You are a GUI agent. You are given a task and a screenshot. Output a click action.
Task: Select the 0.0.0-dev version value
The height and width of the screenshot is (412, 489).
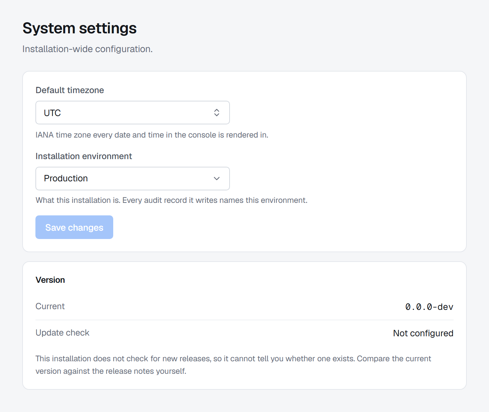pyautogui.click(x=429, y=307)
